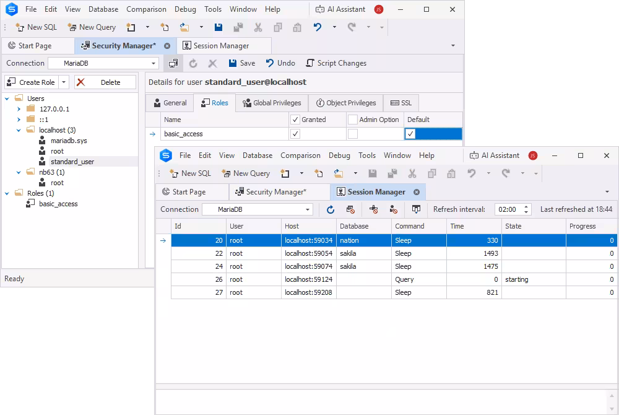This screenshot has width=619, height=415.
Task: Select the standard_user tree entry
Action: [x=72, y=162]
